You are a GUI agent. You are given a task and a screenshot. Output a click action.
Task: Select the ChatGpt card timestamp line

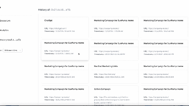pos(59,31)
